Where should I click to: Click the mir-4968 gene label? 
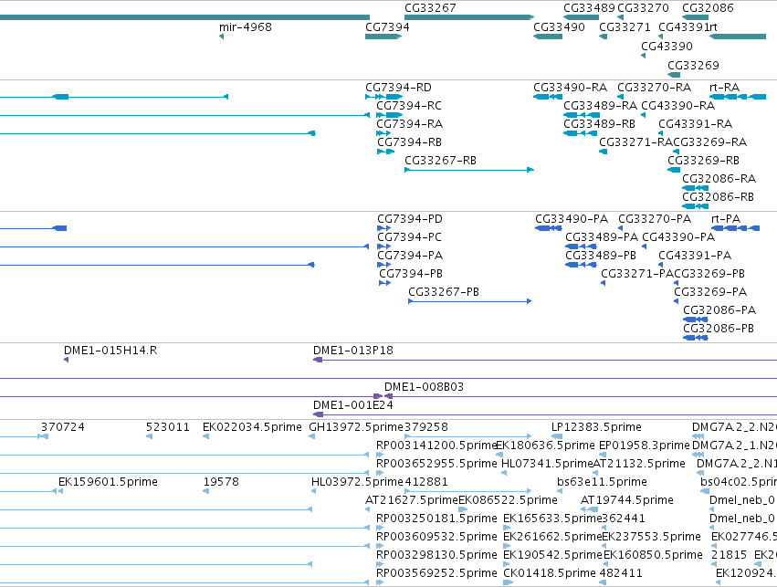tap(246, 26)
